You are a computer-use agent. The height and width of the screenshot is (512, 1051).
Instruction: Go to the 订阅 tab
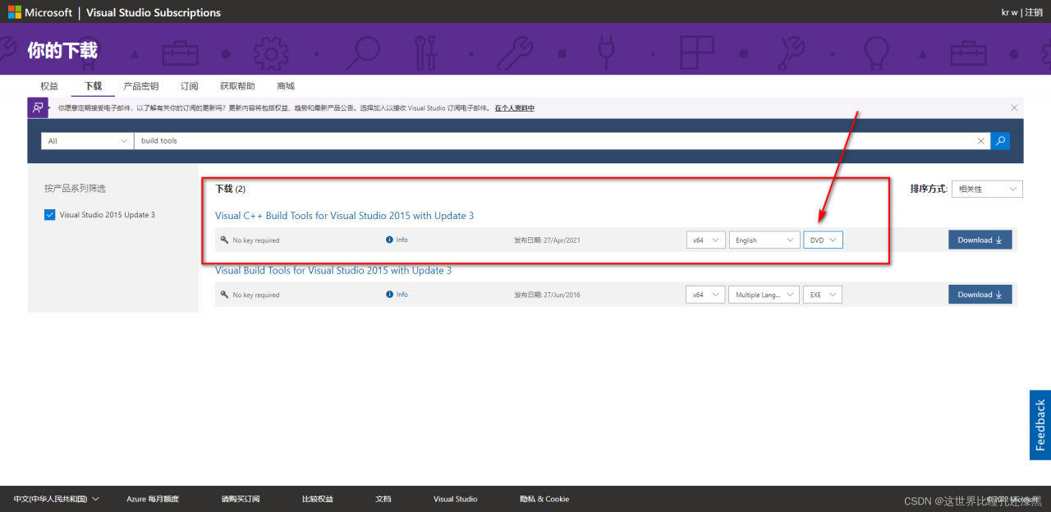click(190, 86)
